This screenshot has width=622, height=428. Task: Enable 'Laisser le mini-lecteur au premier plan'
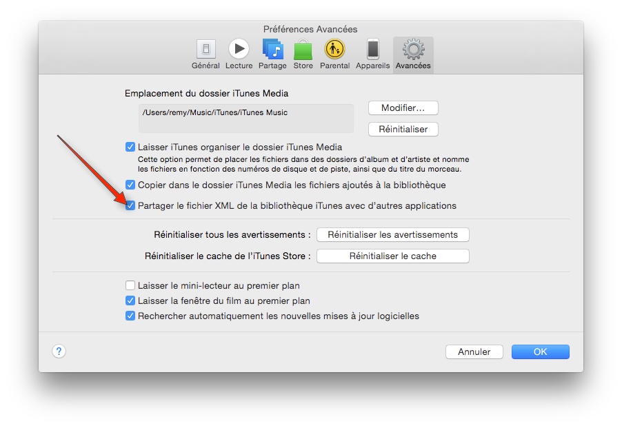tap(130, 285)
